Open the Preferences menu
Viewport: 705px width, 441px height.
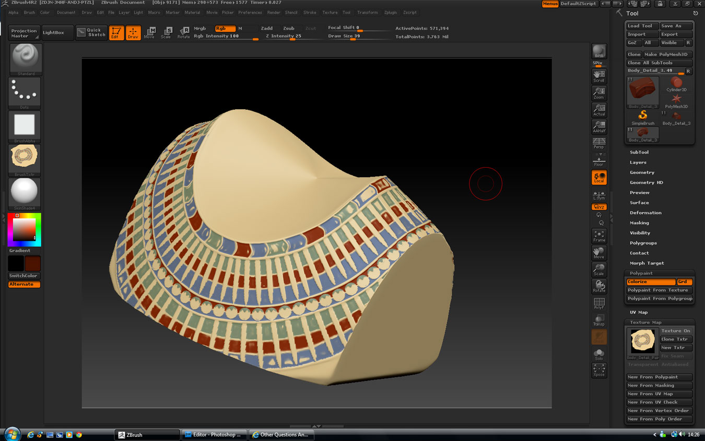pos(250,13)
